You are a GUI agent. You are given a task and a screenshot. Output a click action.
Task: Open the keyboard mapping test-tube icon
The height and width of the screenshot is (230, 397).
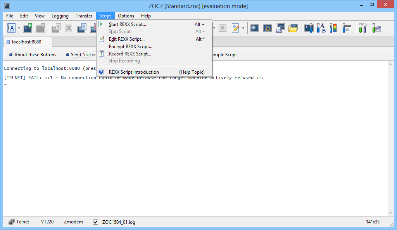(376, 28)
